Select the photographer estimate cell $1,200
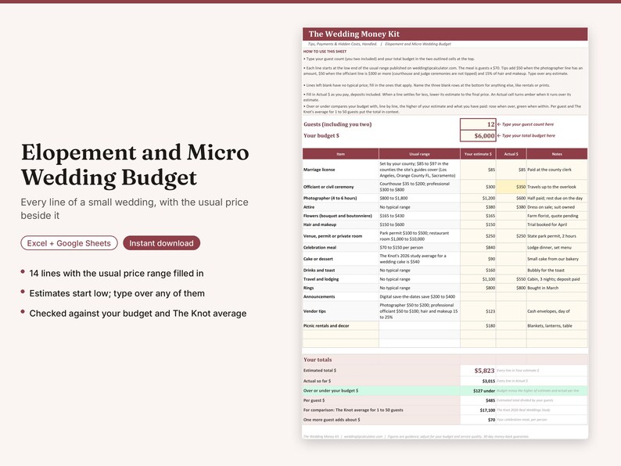 click(x=478, y=198)
